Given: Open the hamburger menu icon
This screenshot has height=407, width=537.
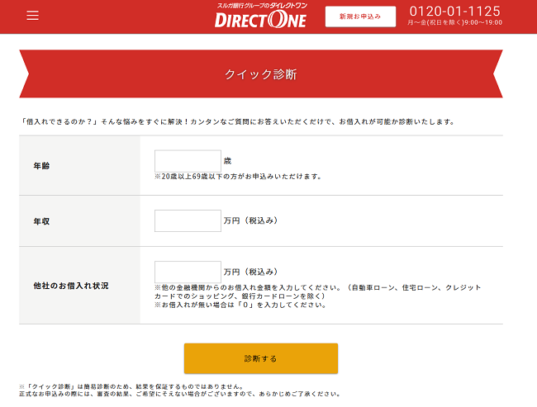Looking at the screenshot, I should click(32, 16).
